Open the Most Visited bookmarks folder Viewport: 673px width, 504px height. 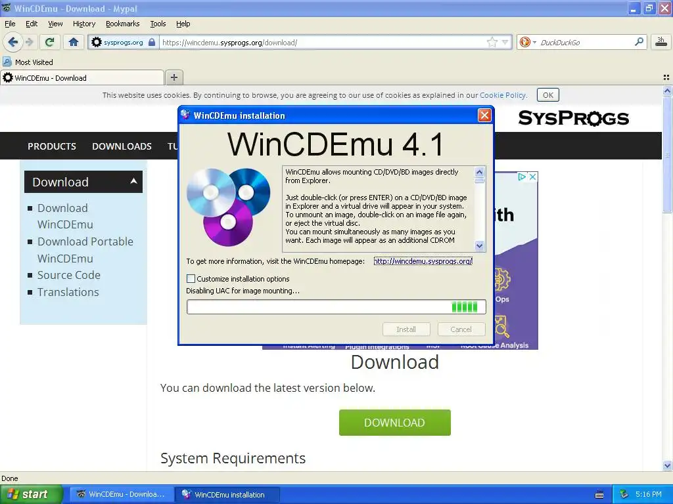click(x=28, y=62)
